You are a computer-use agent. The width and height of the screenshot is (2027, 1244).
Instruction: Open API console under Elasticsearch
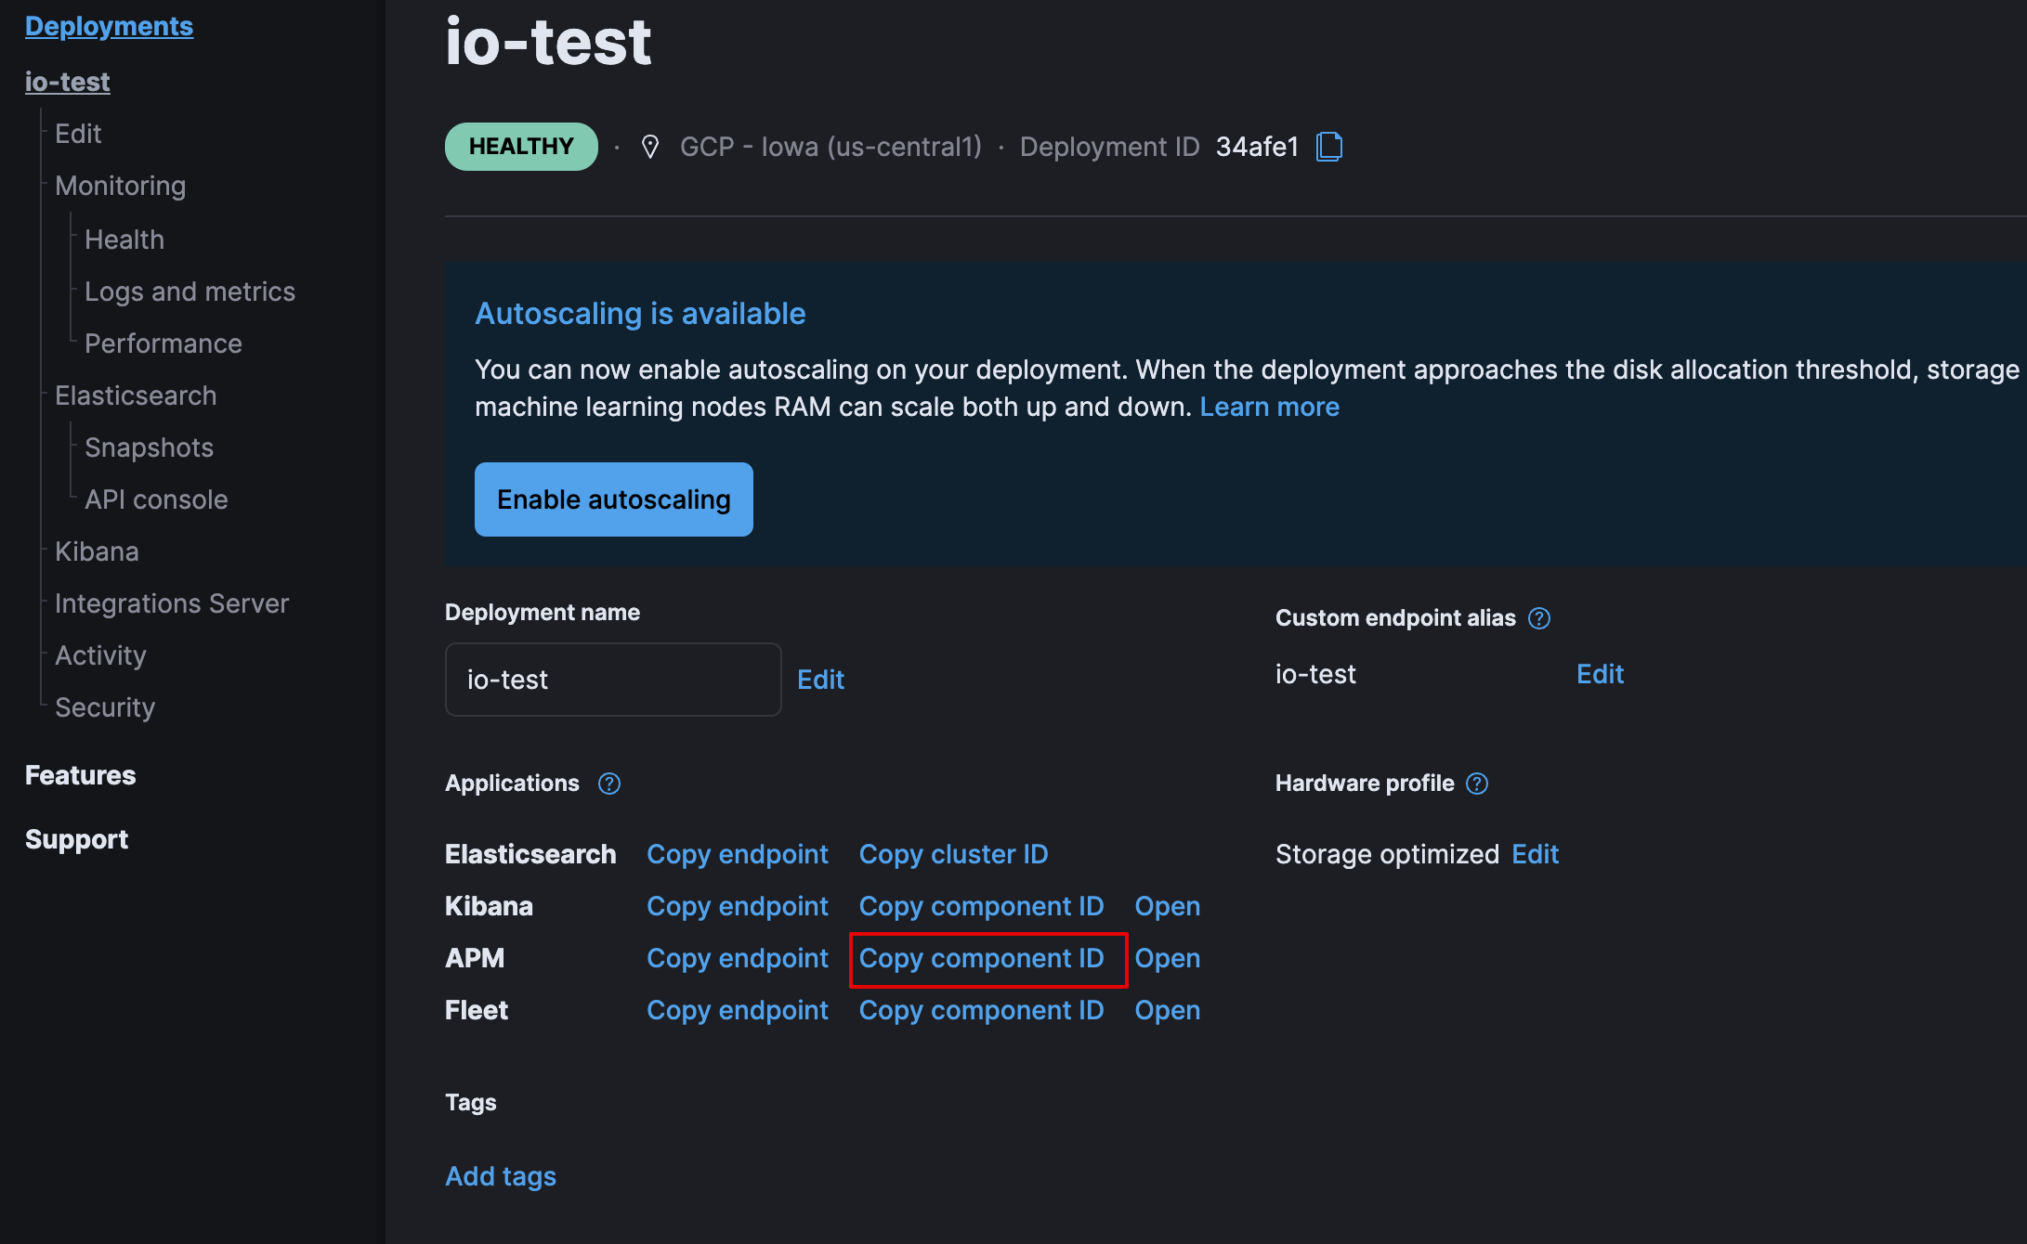tap(156, 499)
